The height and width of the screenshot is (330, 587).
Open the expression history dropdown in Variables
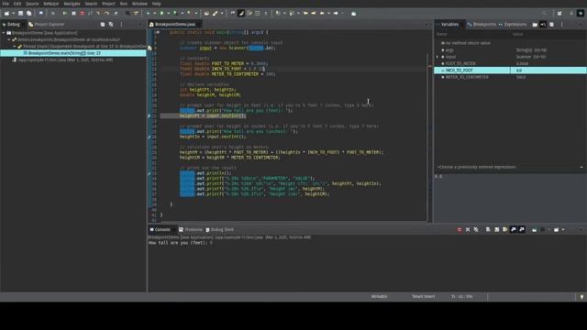581,167
